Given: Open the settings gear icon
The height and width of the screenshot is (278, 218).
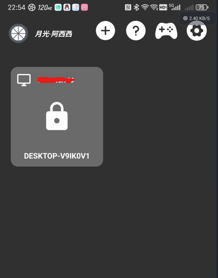Looking at the screenshot, I should tap(197, 30).
